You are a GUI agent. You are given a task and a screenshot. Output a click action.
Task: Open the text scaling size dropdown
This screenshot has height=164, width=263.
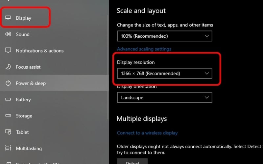tap(164, 36)
